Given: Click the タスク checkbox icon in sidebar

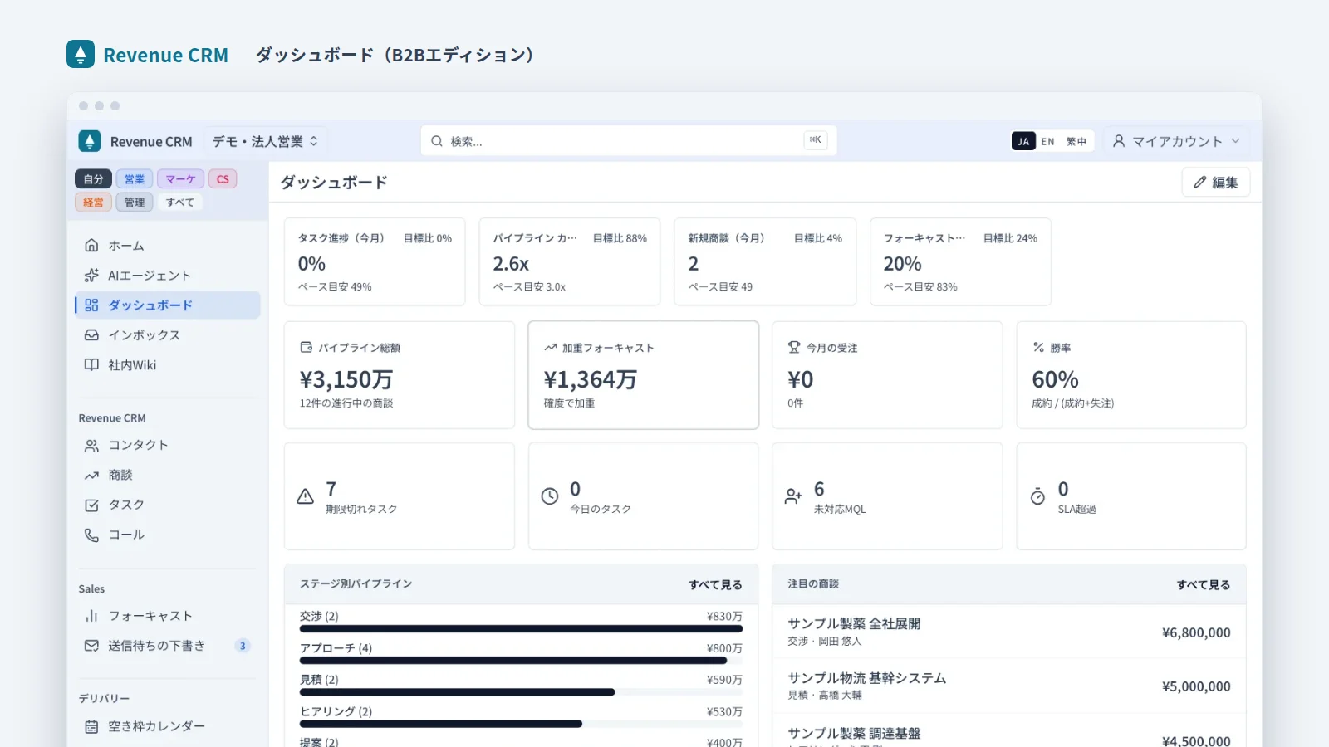Looking at the screenshot, I should [91, 505].
